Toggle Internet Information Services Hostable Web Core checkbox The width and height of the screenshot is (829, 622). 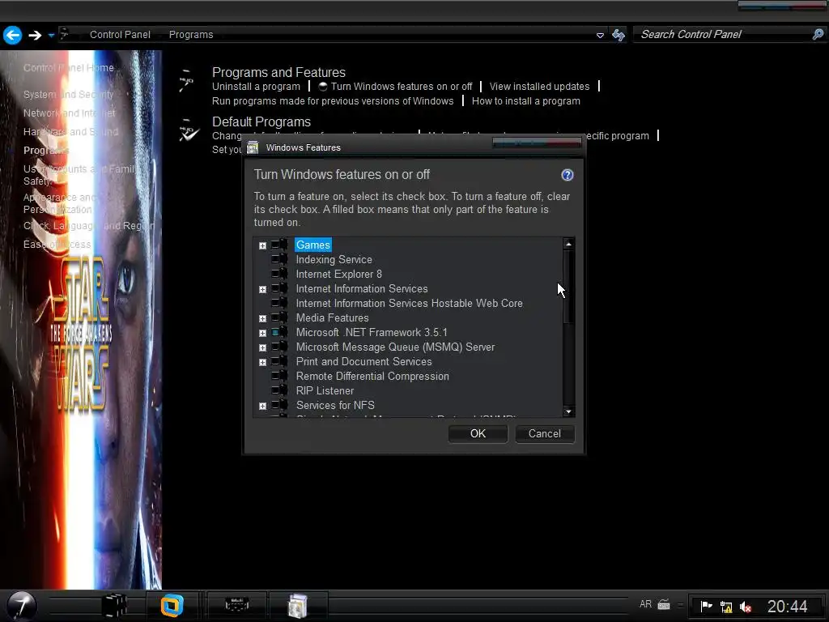(275, 303)
